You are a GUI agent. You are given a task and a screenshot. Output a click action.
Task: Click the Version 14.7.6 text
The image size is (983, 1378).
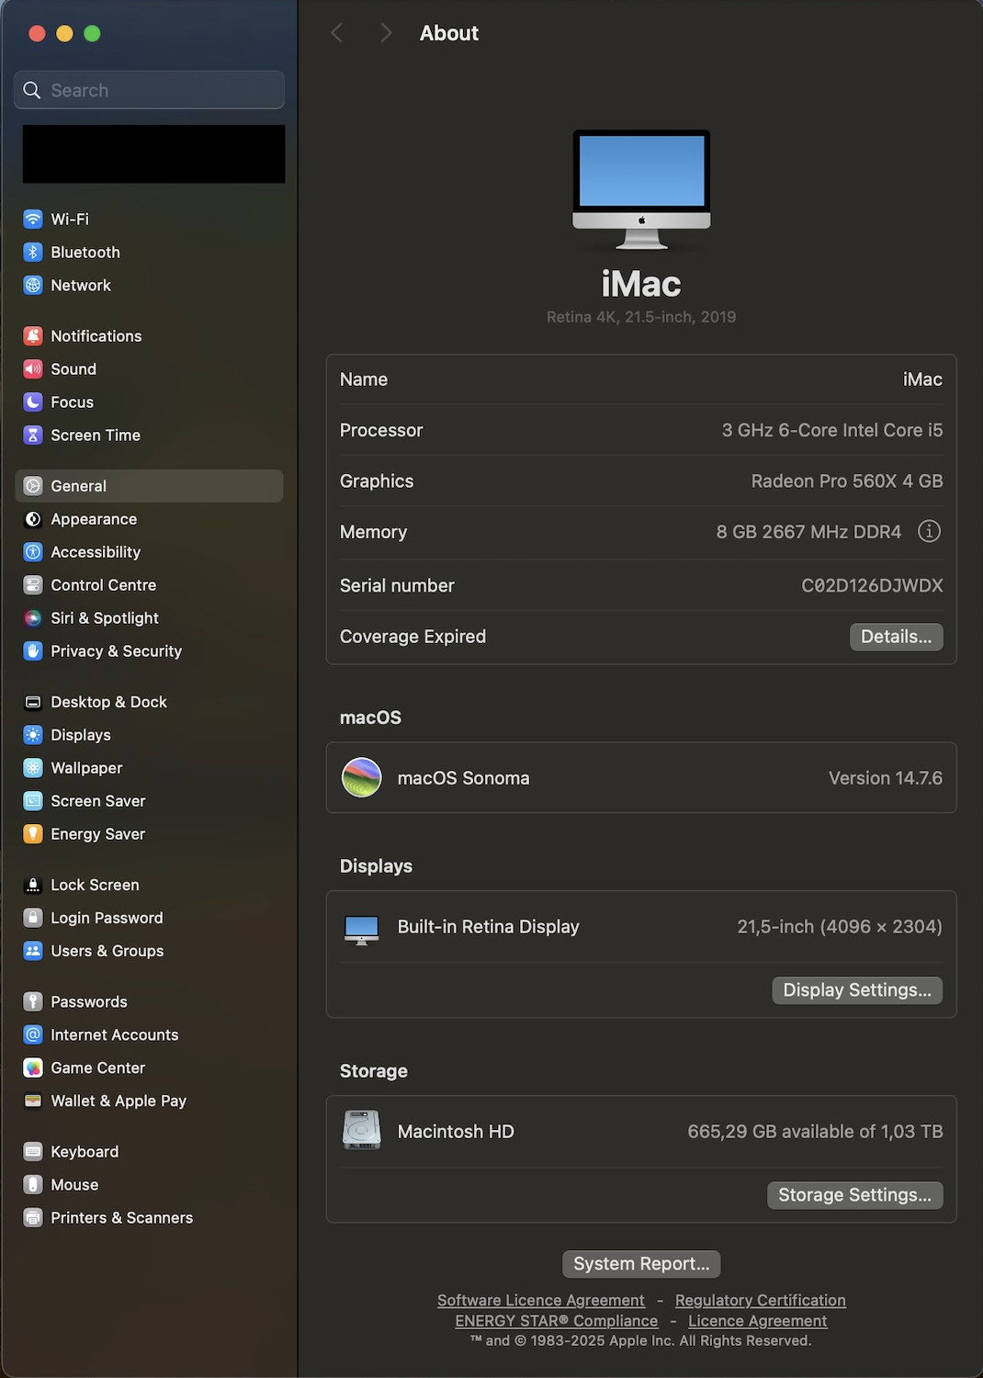click(x=886, y=778)
